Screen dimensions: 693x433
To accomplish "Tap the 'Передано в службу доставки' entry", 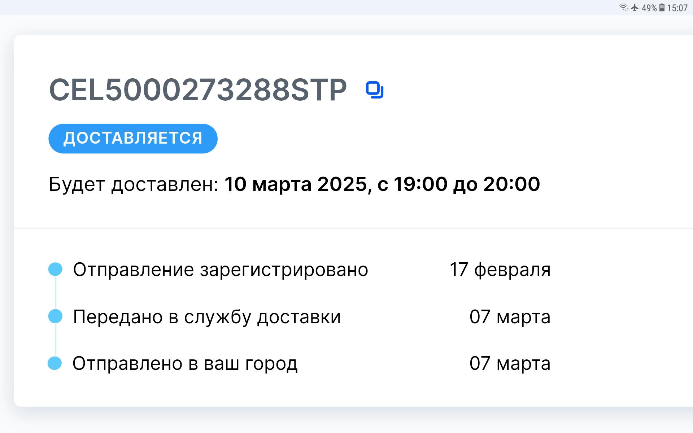I will tap(207, 317).
